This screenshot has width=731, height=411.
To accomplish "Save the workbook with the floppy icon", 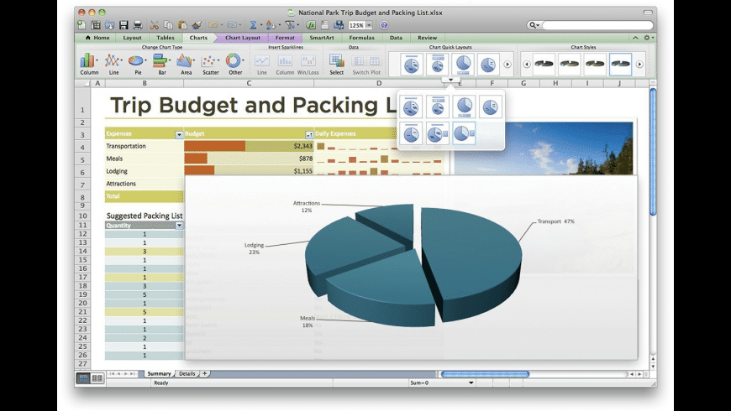I will (124, 25).
